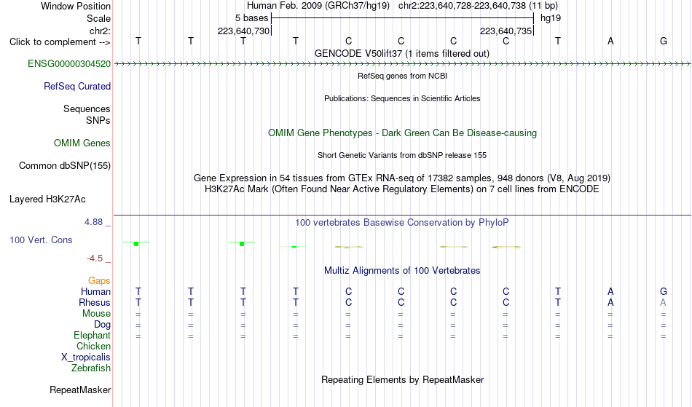Screen dimensions: 692x407
Task: Click the ENSG00000304520 gene label
Action: point(69,64)
